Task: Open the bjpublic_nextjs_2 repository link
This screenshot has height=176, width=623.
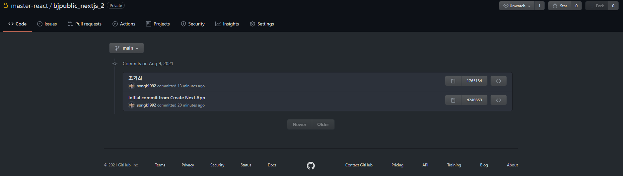Action: 79,6
